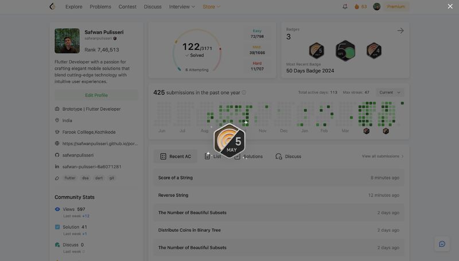The width and height of the screenshot is (459, 261).
Task: Click the Solution stats icon
Action: click(x=57, y=227)
